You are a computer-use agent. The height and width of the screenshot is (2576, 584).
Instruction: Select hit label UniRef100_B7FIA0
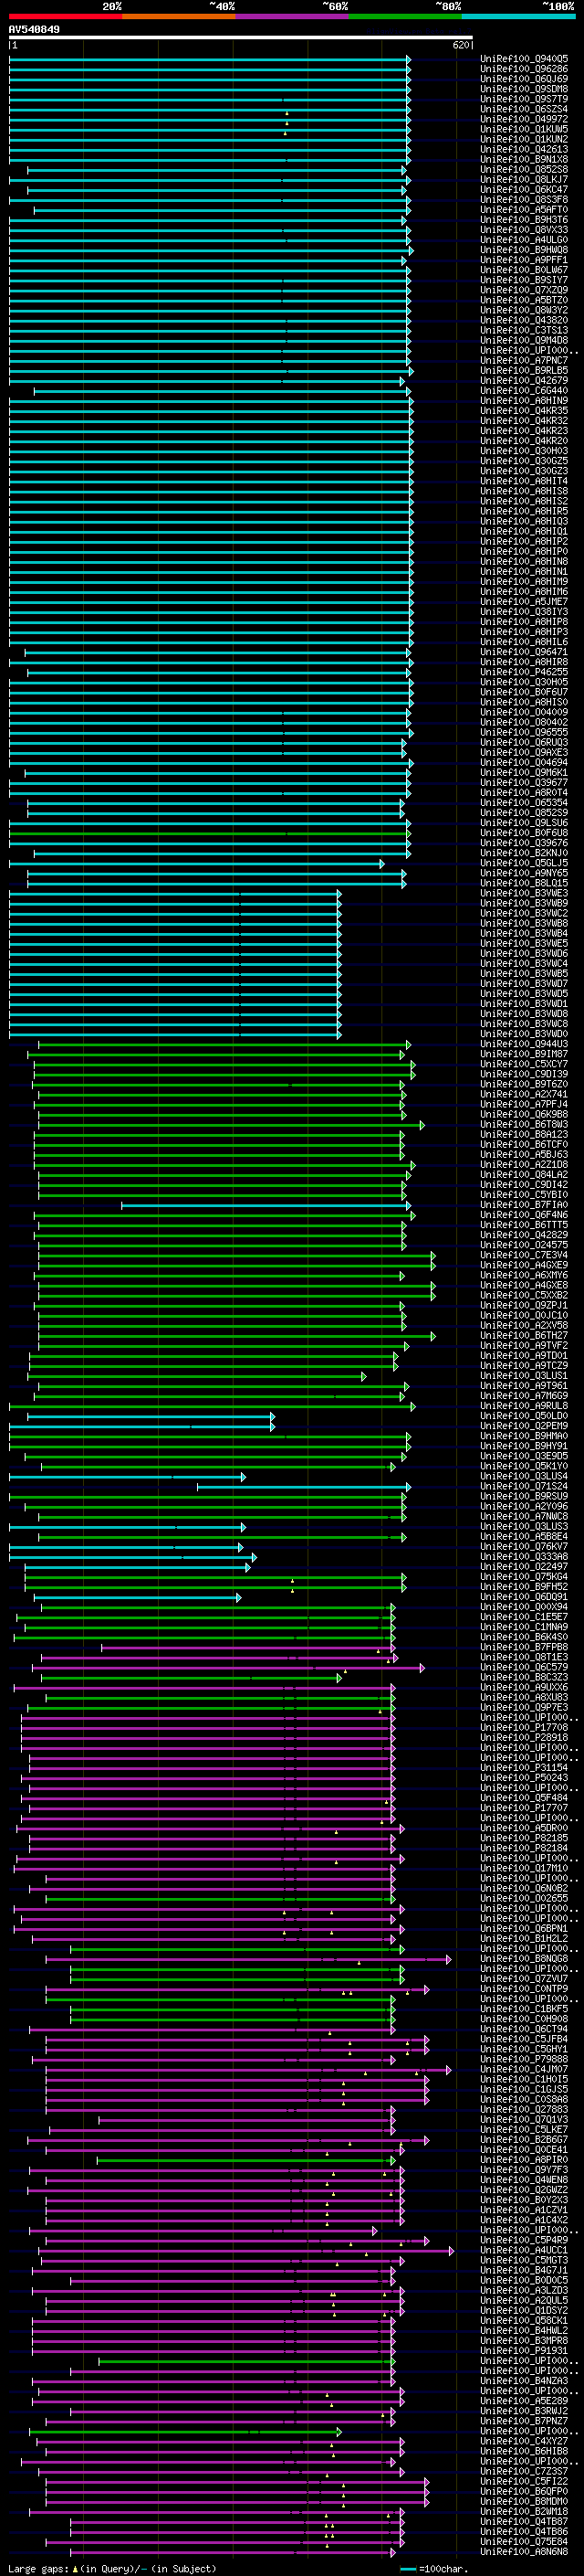(524, 1205)
